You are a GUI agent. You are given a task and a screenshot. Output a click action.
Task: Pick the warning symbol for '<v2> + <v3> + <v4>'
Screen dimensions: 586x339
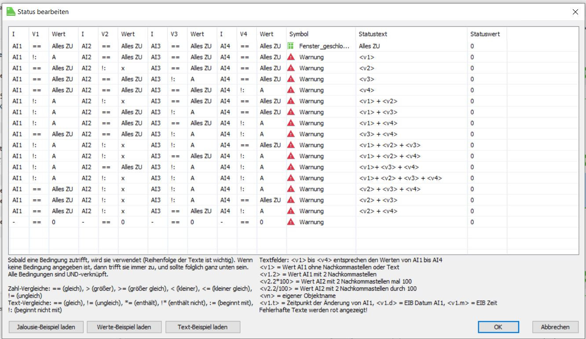tap(291, 189)
